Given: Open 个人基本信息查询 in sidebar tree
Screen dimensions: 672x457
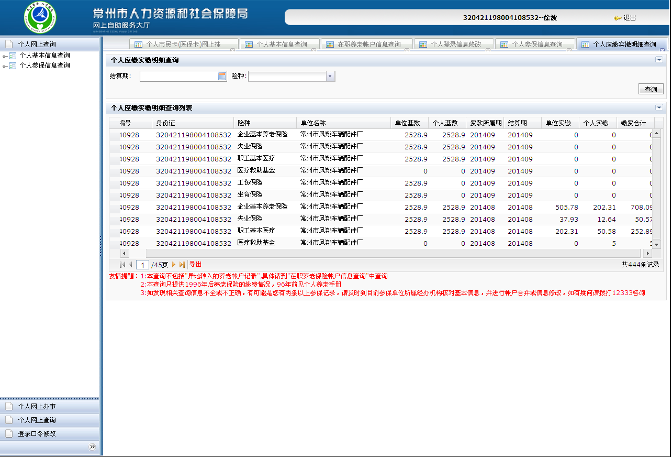Looking at the screenshot, I should (44, 56).
